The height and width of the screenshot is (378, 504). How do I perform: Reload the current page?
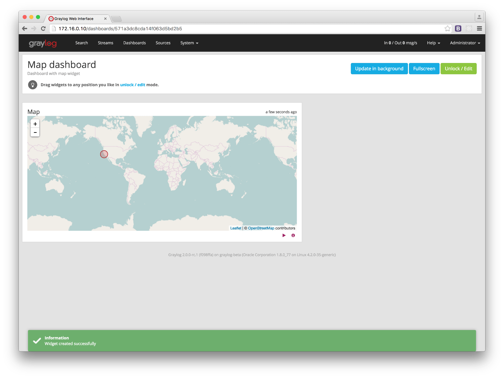click(x=43, y=29)
